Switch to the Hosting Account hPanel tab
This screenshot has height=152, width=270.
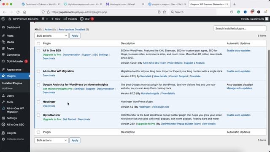pyautogui.click(x=125, y=4)
